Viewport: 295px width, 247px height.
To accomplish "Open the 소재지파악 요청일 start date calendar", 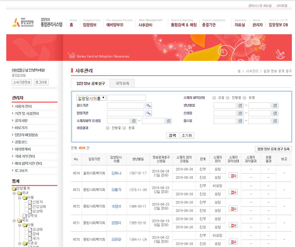I will (134, 121).
